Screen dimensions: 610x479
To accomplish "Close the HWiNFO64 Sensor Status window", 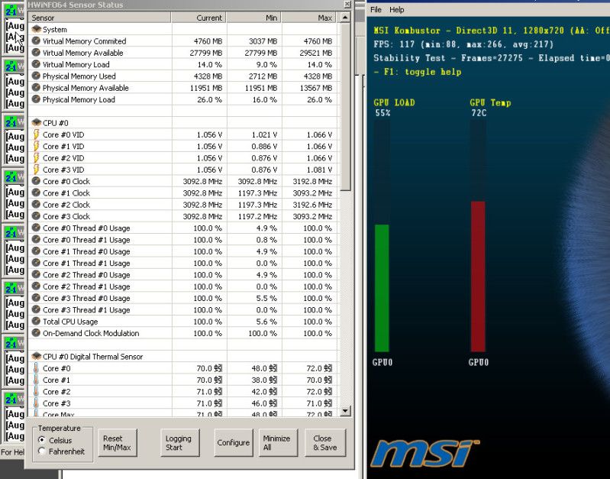I will coord(347,5).
